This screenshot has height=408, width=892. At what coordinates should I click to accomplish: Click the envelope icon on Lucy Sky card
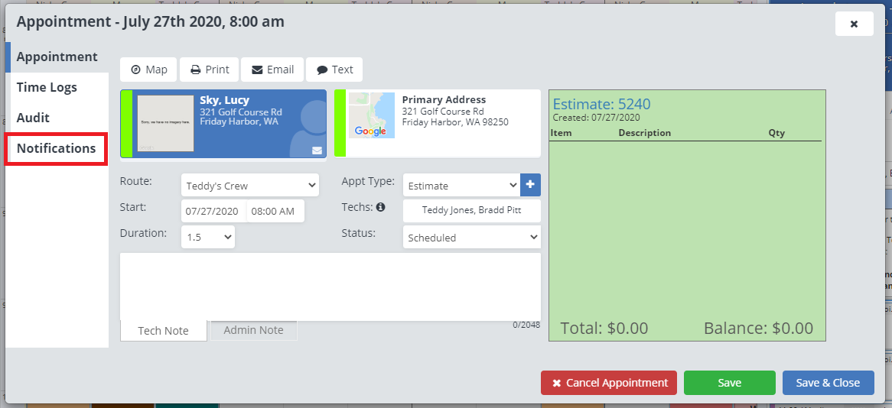pyautogui.click(x=317, y=151)
